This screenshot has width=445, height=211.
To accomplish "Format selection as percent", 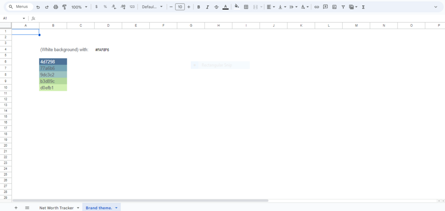I will pyautogui.click(x=105, y=7).
